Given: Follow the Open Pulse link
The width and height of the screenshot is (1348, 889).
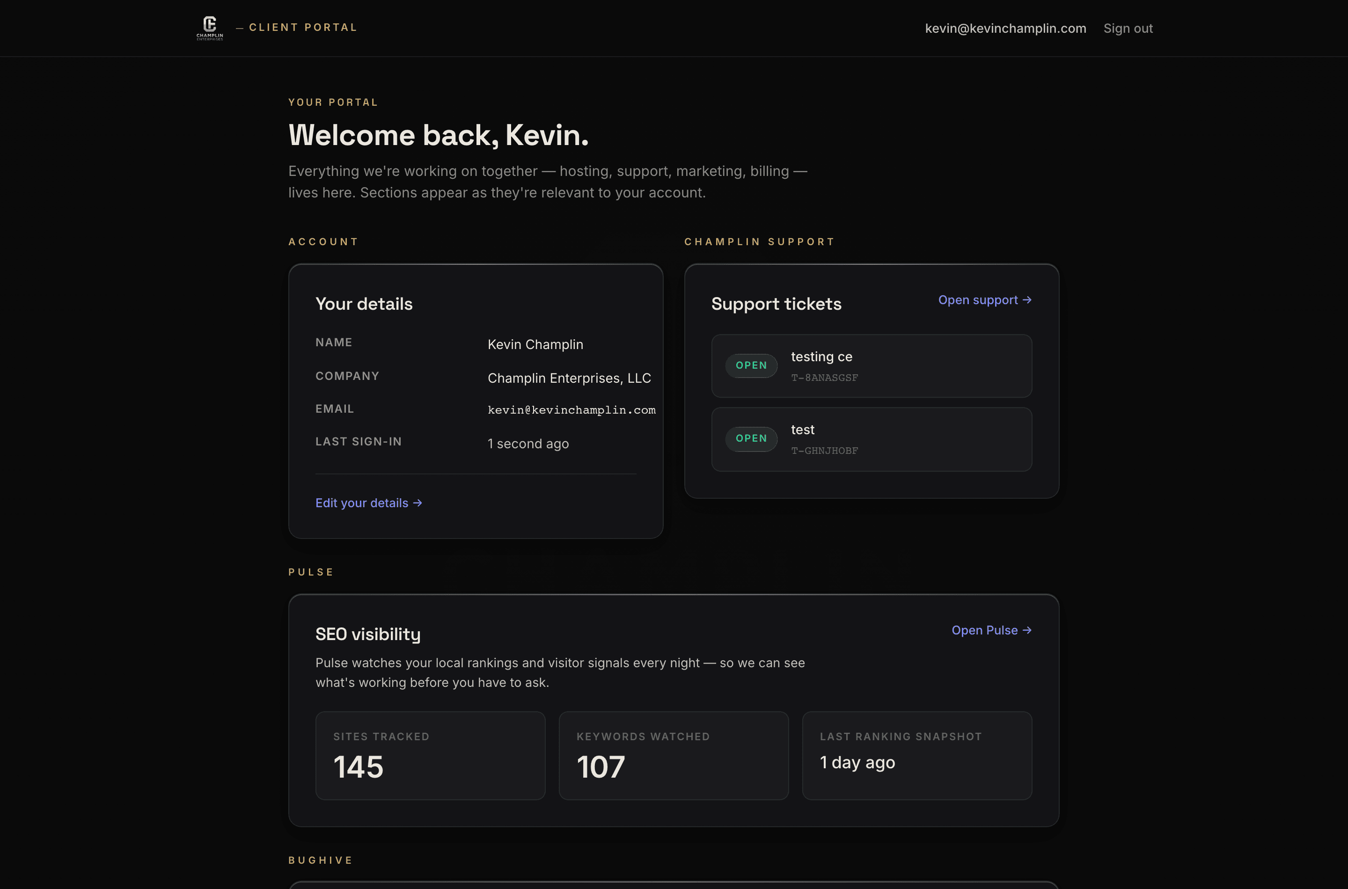Looking at the screenshot, I should (991, 630).
